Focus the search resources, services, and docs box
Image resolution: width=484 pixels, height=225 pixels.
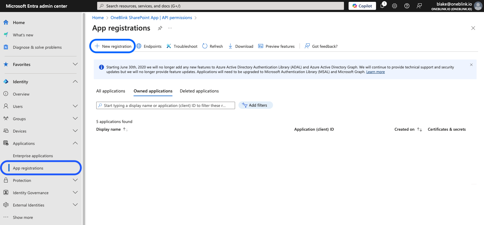click(221, 6)
